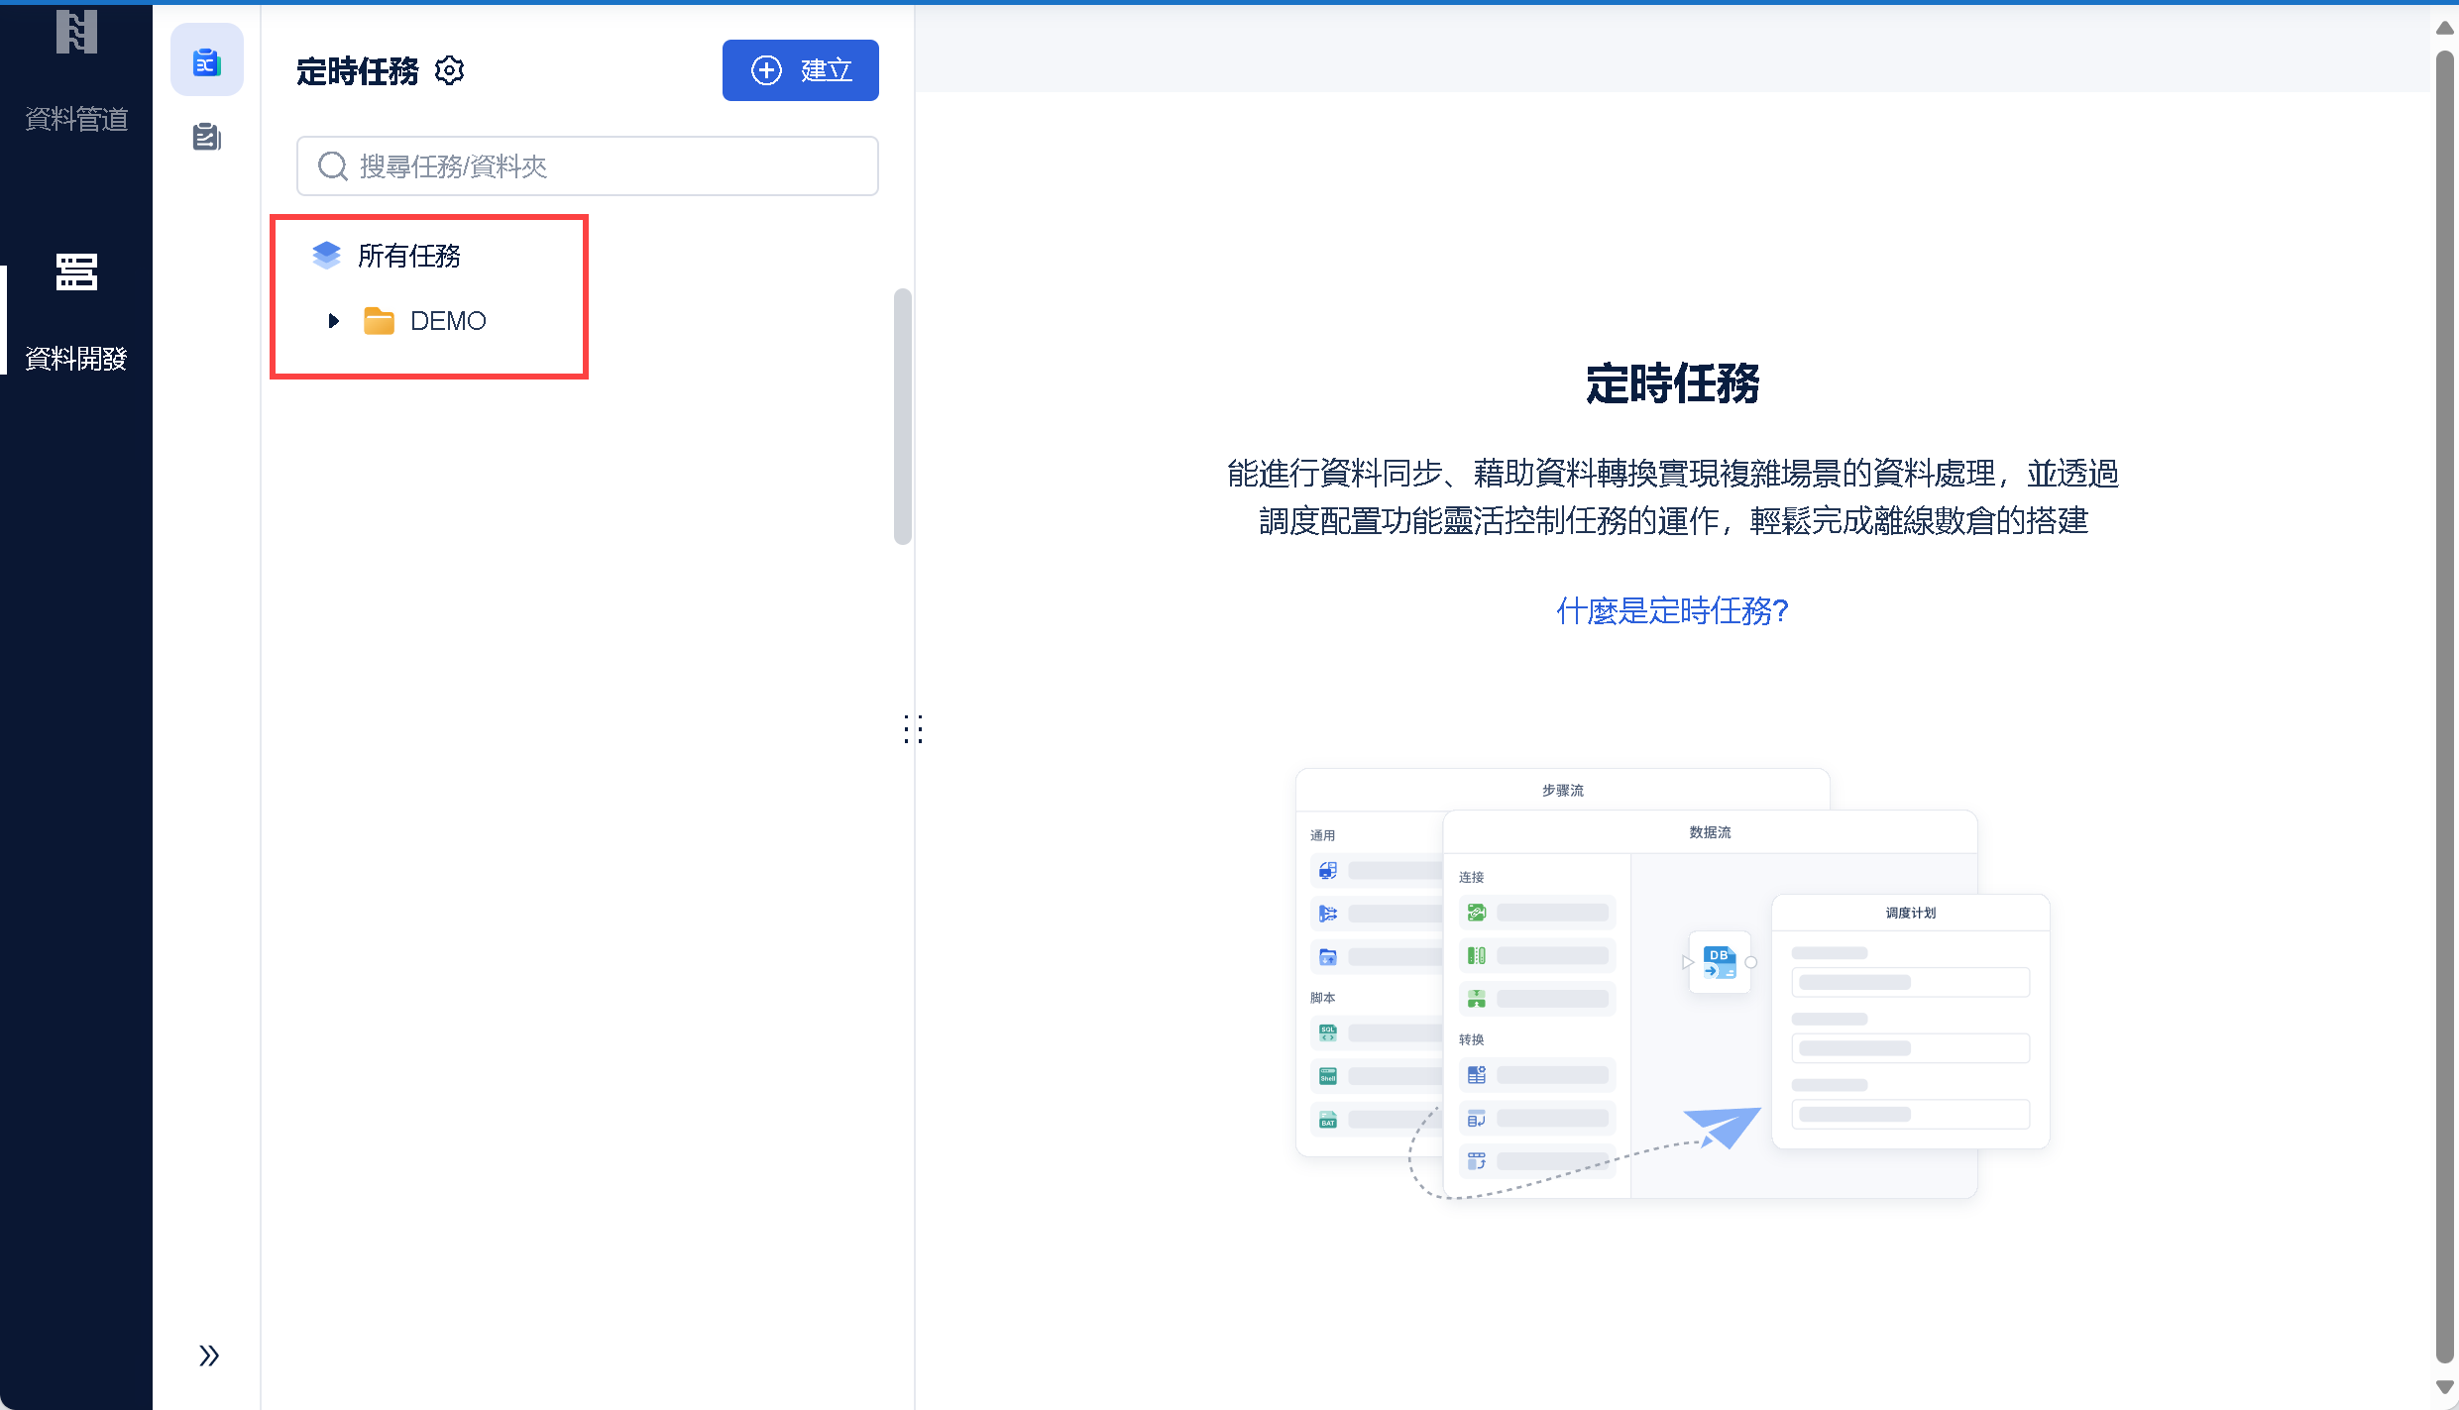Switch to 資料管道 menu
This screenshot has height=1410, width=2459.
click(76, 119)
